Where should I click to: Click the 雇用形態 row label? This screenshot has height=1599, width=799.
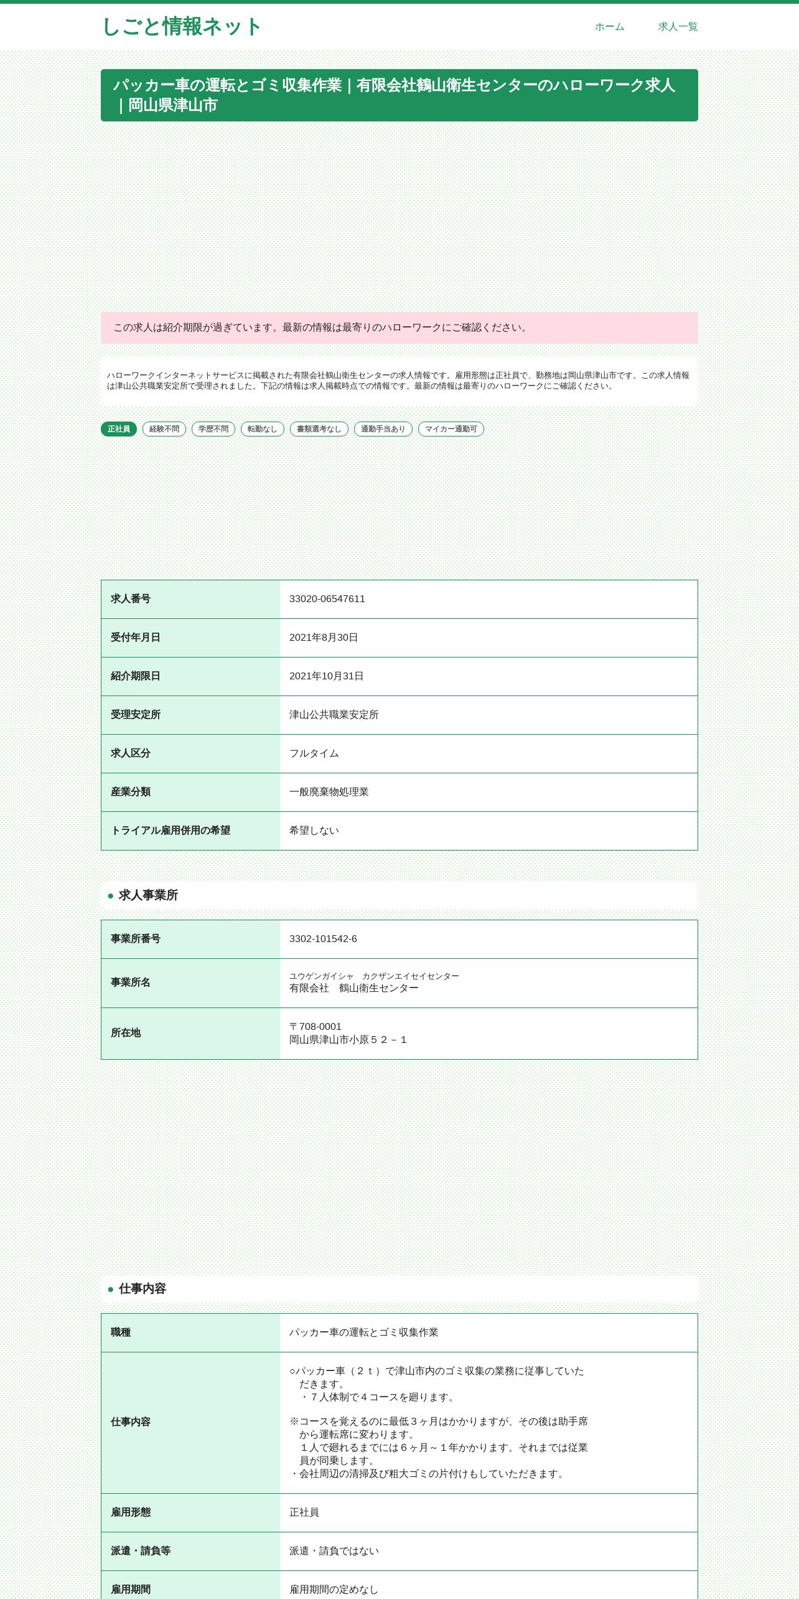point(131,1512)
